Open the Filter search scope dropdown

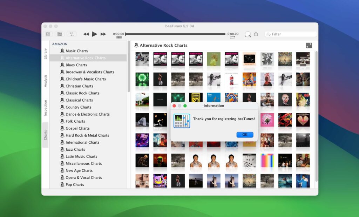268,34
